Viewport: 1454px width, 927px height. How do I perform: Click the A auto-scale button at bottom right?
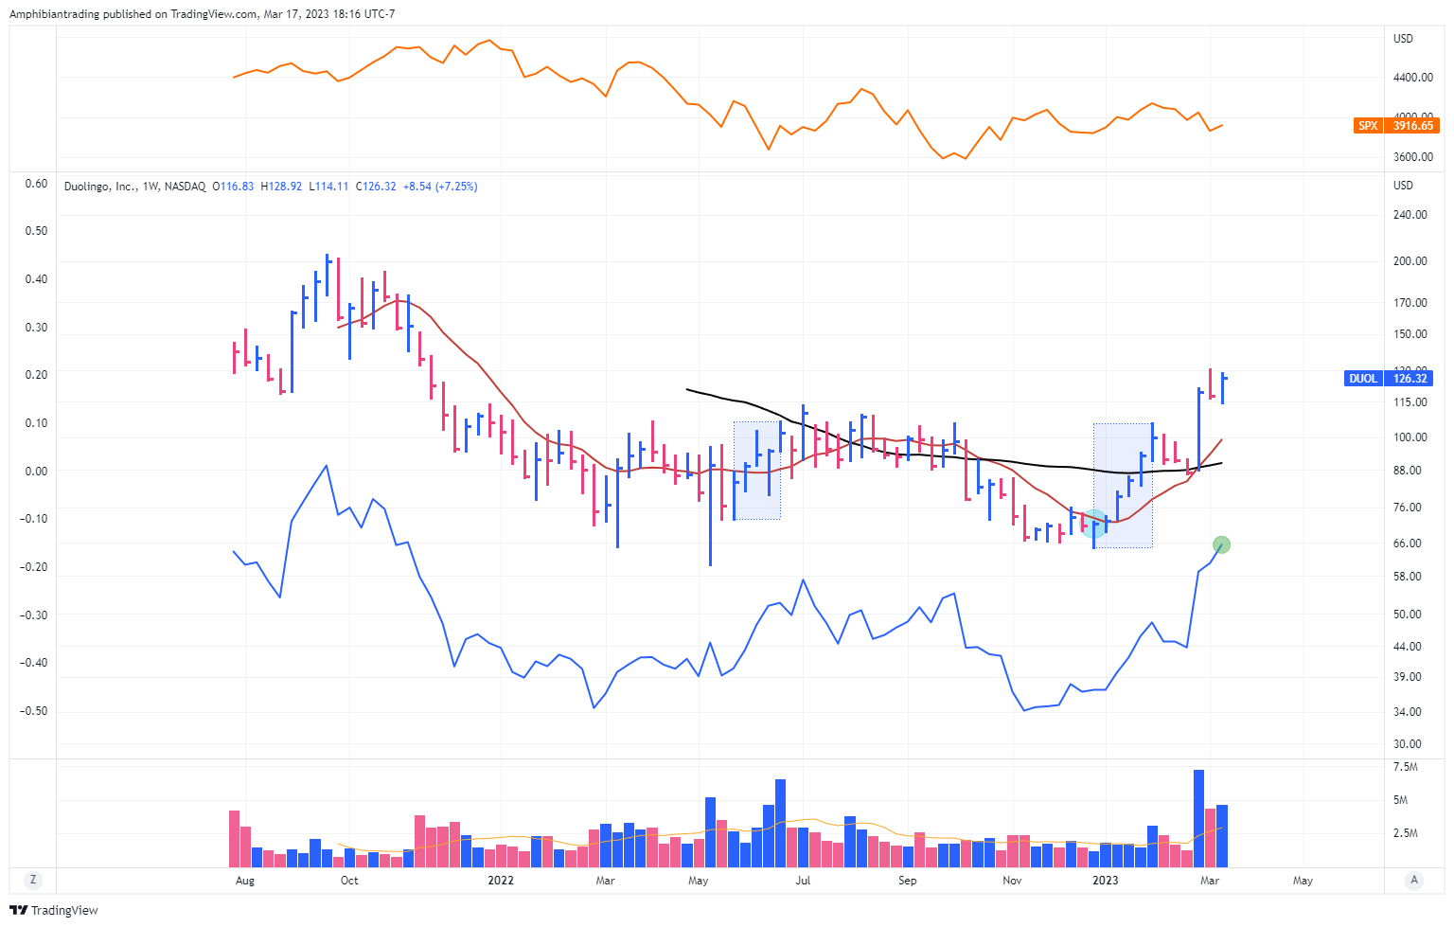point(1414,880)
